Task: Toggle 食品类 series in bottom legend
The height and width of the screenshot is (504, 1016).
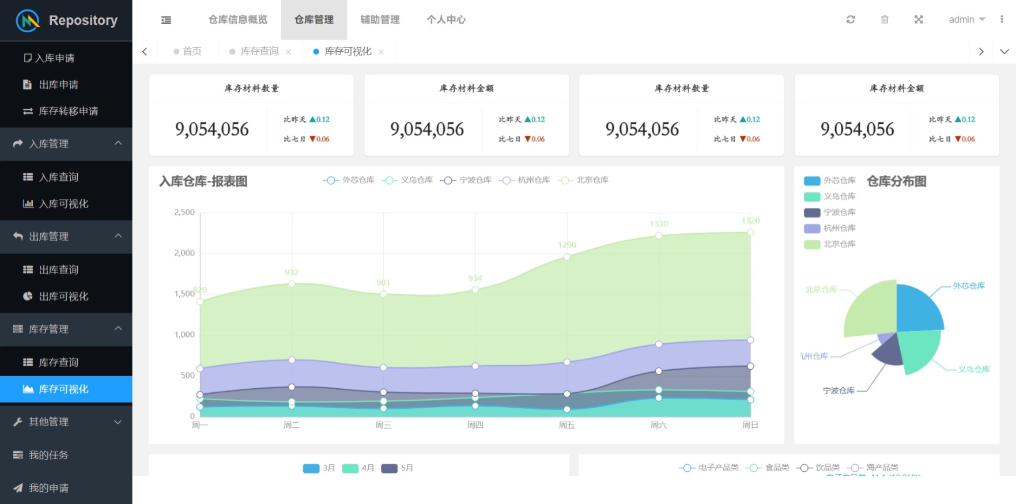Action: (x=767, y=468)
